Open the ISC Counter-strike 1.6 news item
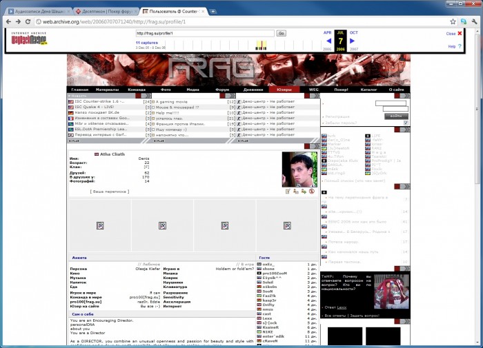 click(x=99, y=101)
